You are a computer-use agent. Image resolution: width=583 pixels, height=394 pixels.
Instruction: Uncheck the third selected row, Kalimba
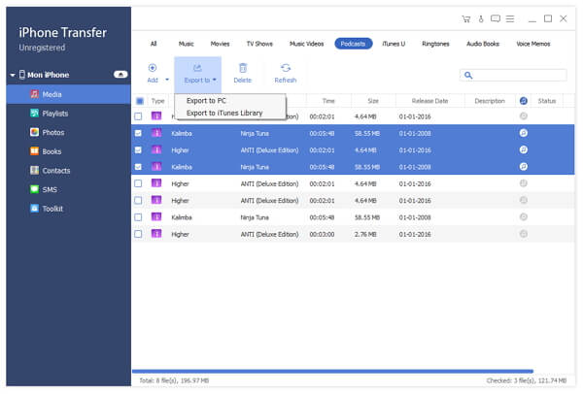[x=138, y=167]
